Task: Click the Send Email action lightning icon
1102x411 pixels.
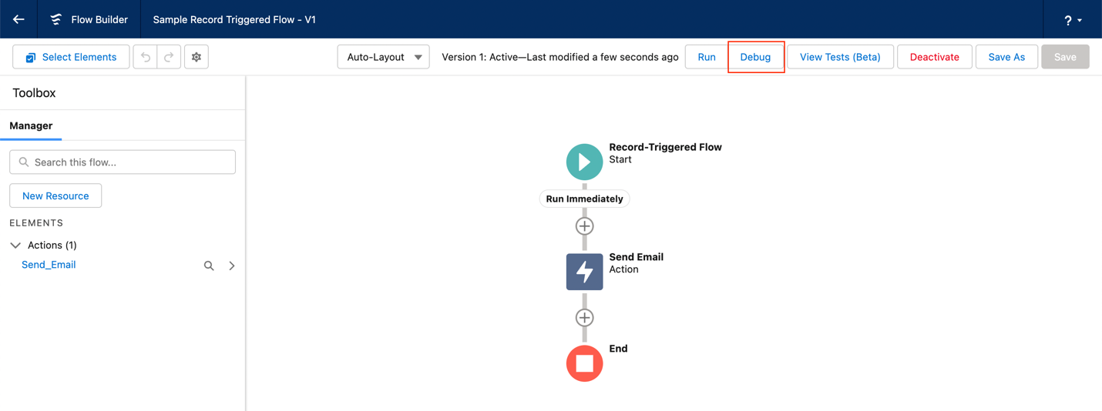Action: [584, 272]
